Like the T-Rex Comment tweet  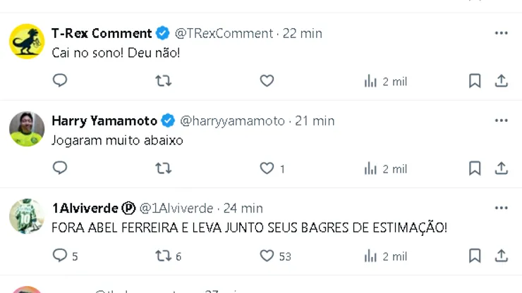pos(267,81)
